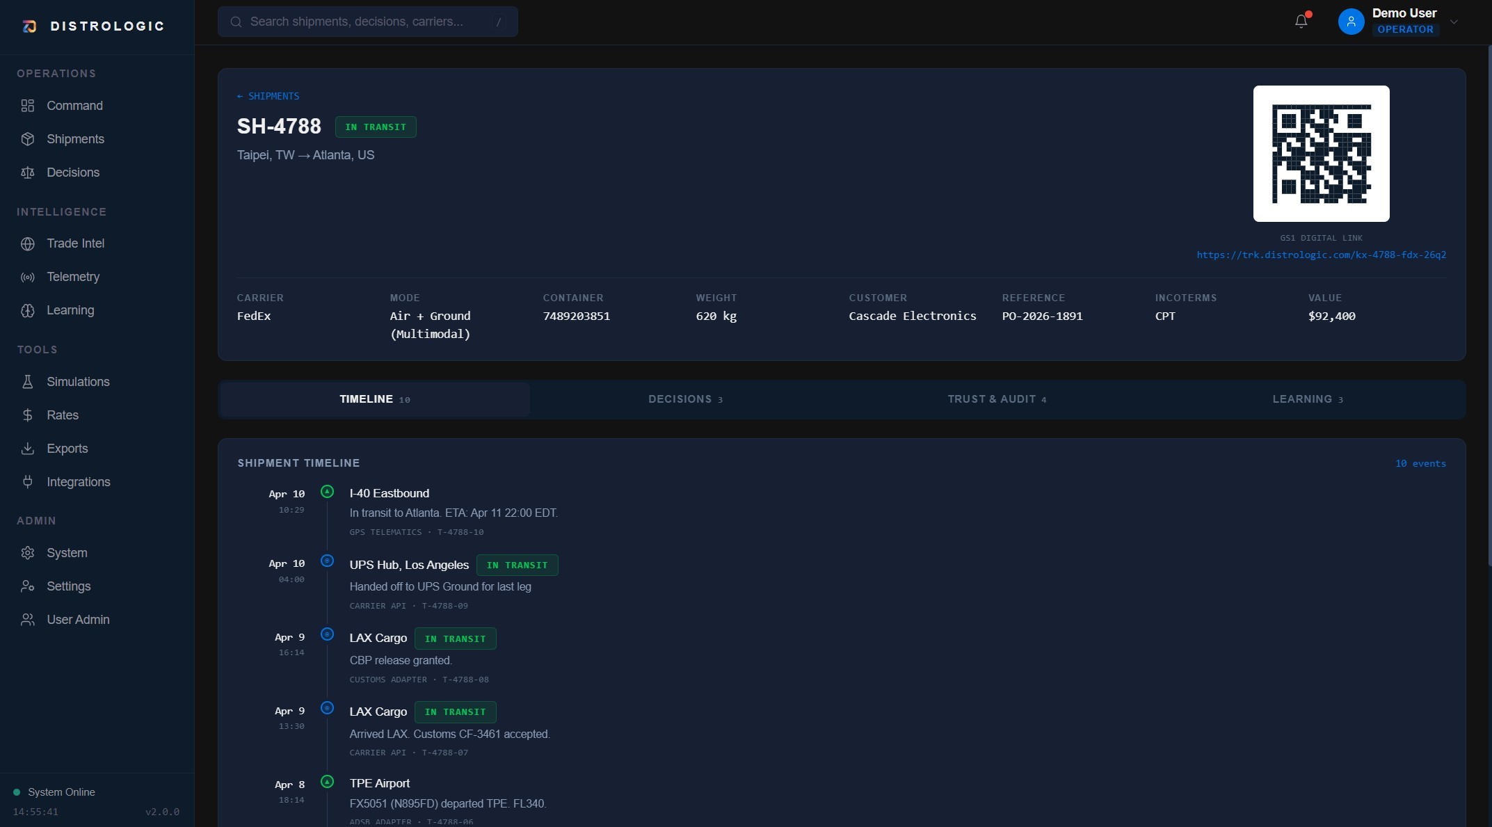The width and height of the screenshot is (1492, 827).
Task: Click the I-40 Eastbound event title
Action: point(389,493)
